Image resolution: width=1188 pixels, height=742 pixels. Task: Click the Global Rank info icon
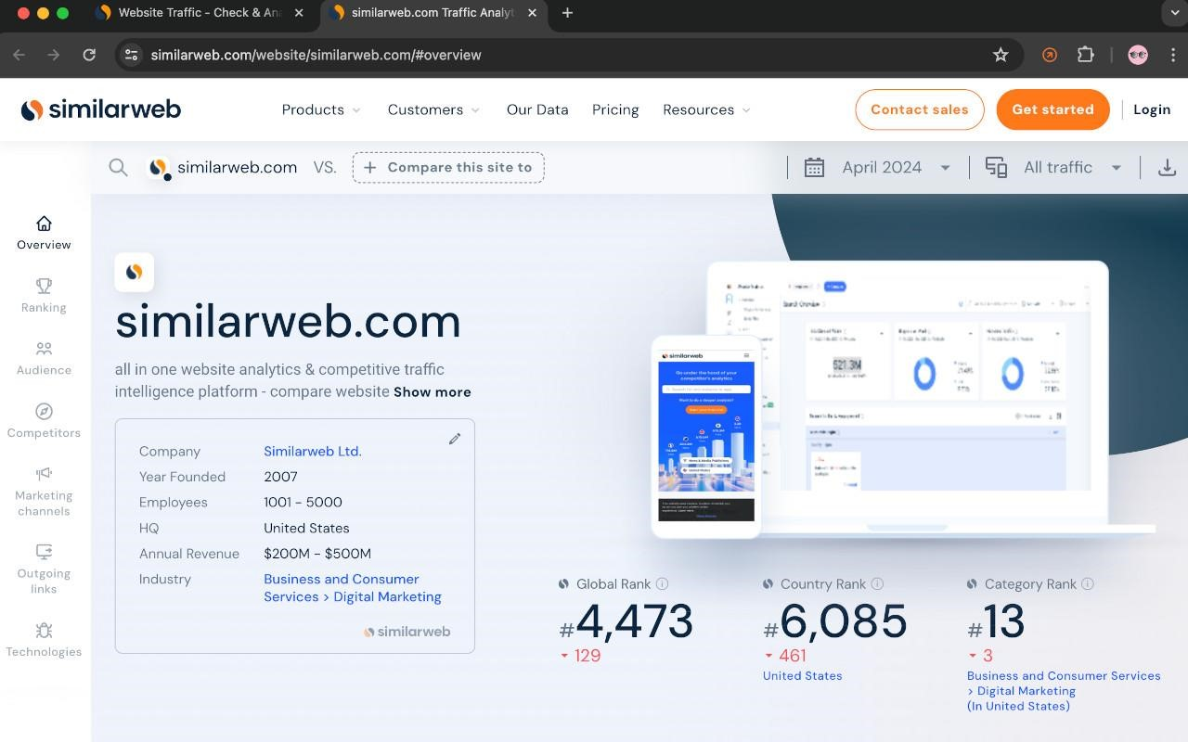[x=662, y=583]
